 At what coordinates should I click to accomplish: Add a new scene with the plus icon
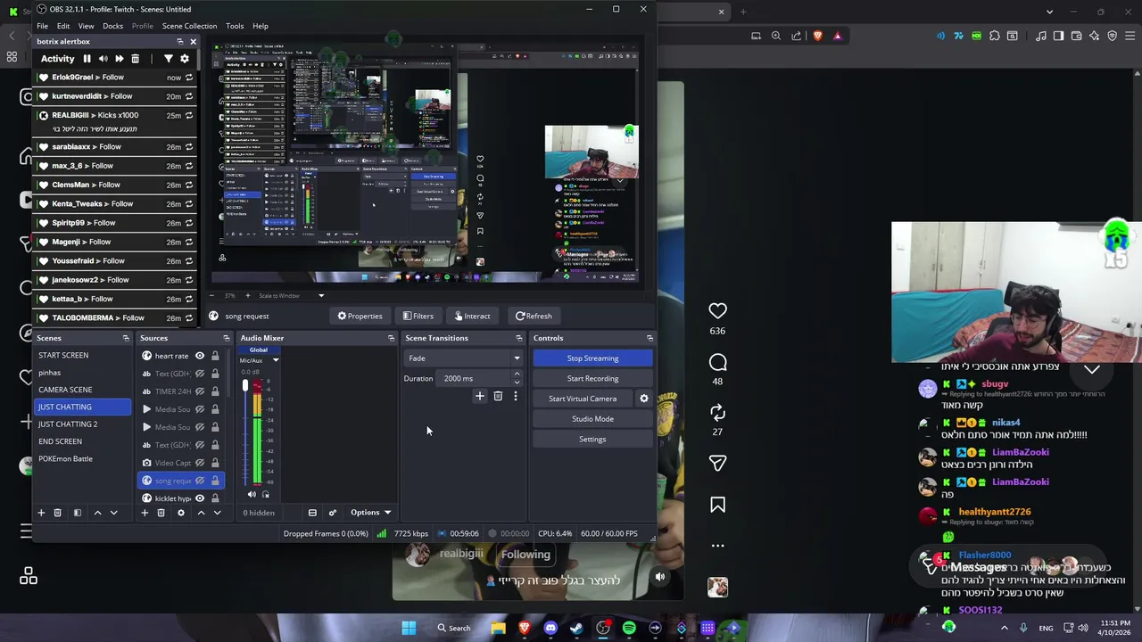41,513
